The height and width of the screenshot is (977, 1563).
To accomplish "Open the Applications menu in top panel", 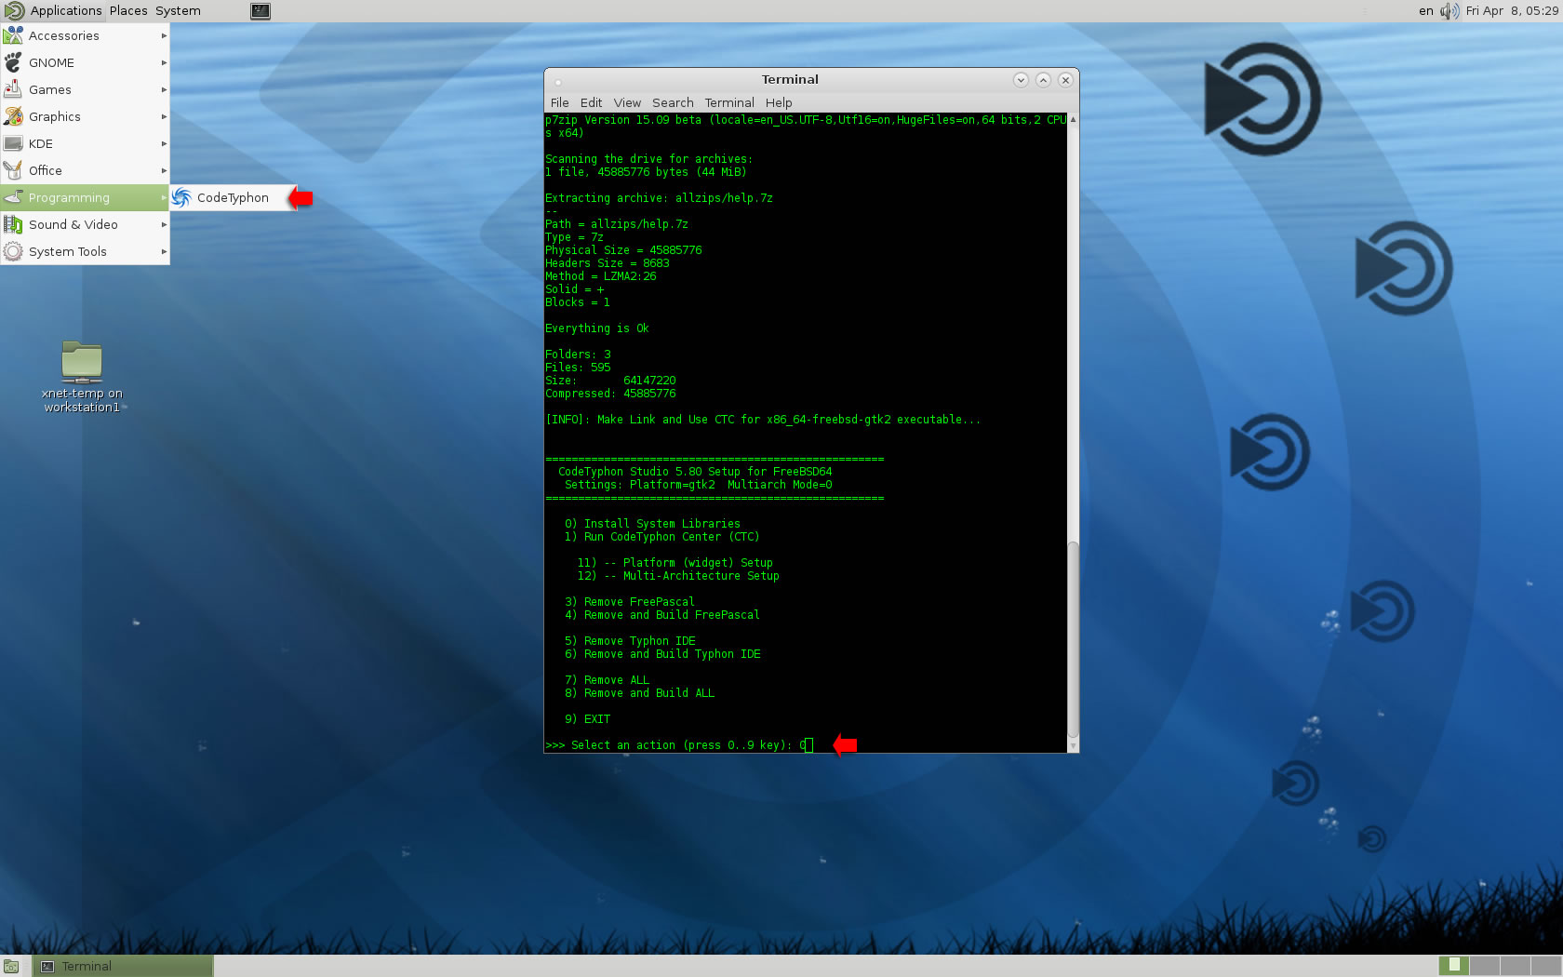I will pos(65,11).
